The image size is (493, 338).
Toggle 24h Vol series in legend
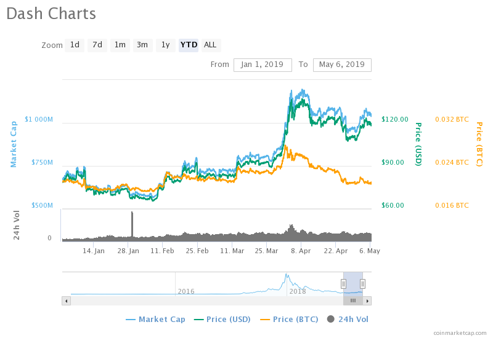[x=348, y=320]
